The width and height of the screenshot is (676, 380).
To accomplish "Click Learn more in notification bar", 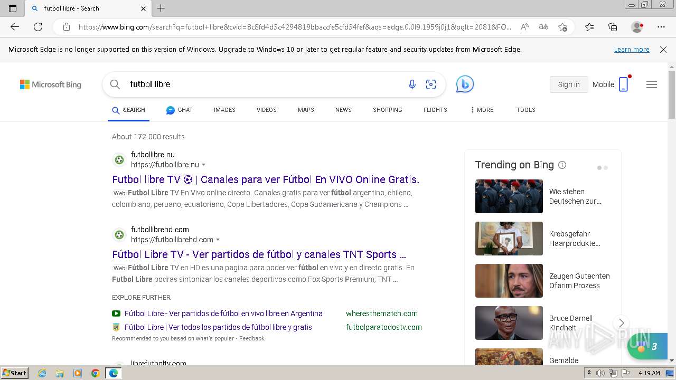I will coord(632,49).
